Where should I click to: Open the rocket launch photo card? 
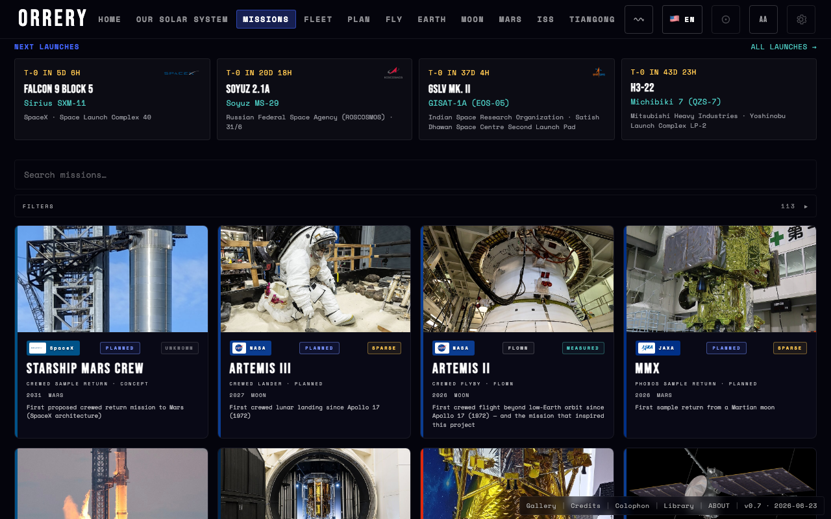coord(112,483)
